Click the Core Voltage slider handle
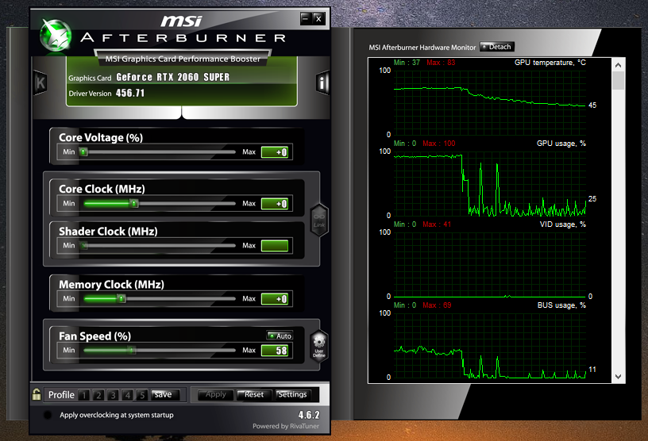Screen dimensions: 648x441 pyautogui.click(x=83, y=152)
